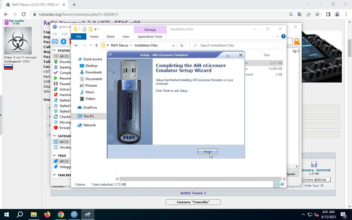Viewport: 352px width, 220px height.
Task: Select This PC in the navigation pane
Action: 89,116
